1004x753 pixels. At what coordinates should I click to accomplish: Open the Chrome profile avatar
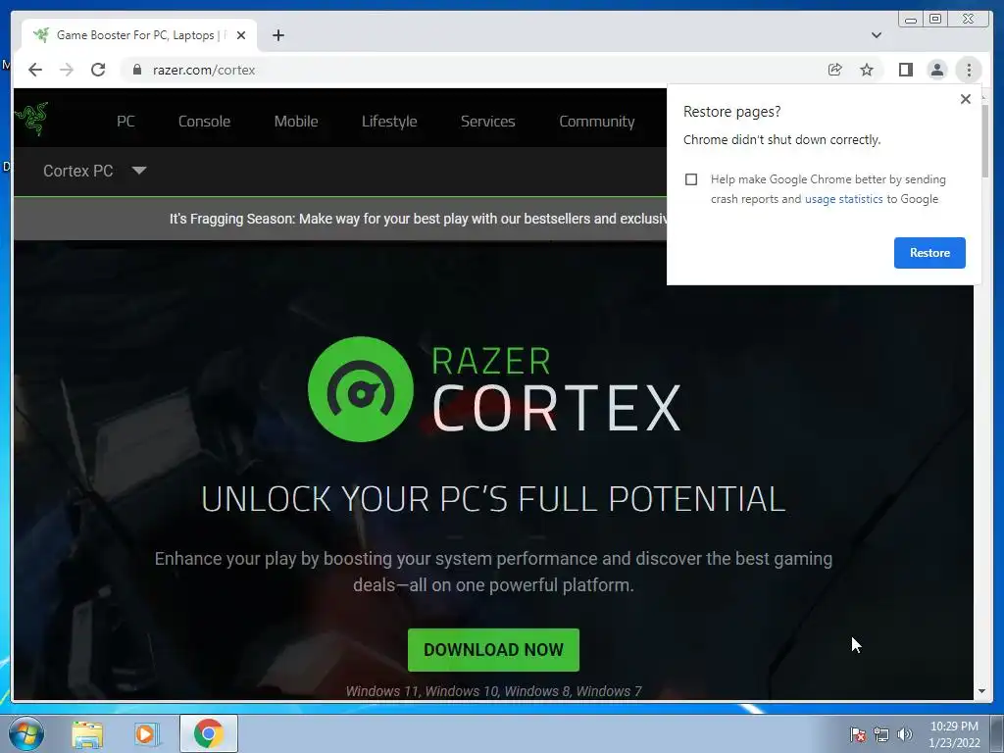coord(936,70)
